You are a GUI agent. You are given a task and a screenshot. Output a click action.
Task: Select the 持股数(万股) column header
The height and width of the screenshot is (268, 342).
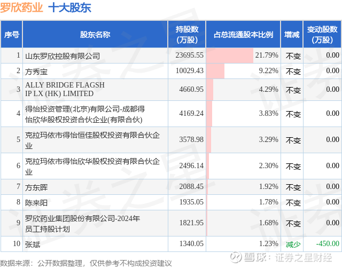[x=187, y=34]
